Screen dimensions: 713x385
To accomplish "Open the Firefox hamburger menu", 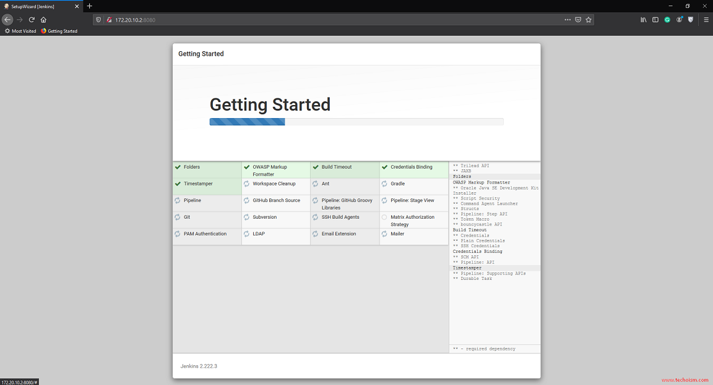I will [x=706, y=20].
